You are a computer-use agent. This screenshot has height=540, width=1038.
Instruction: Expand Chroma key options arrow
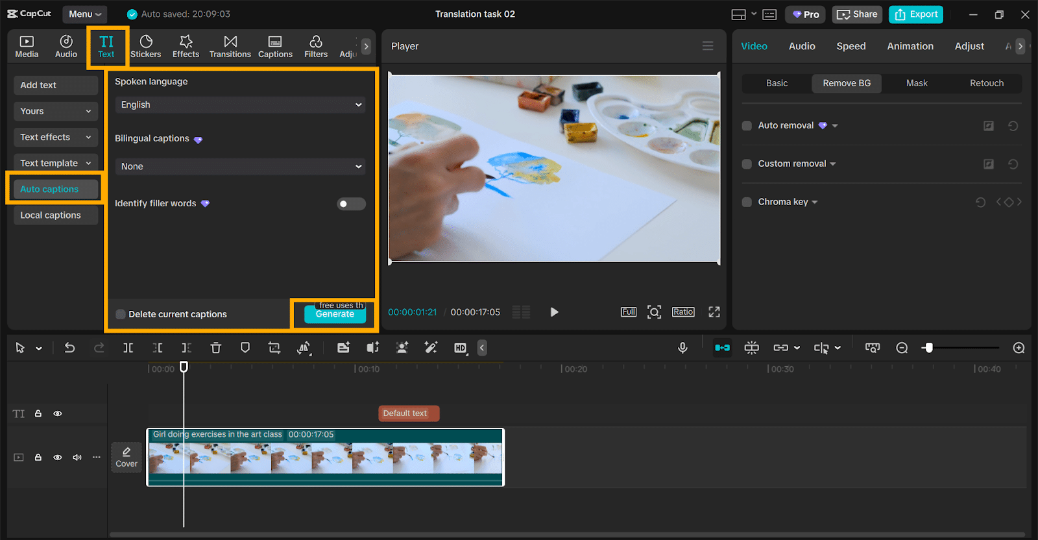(x=815, y=202)
